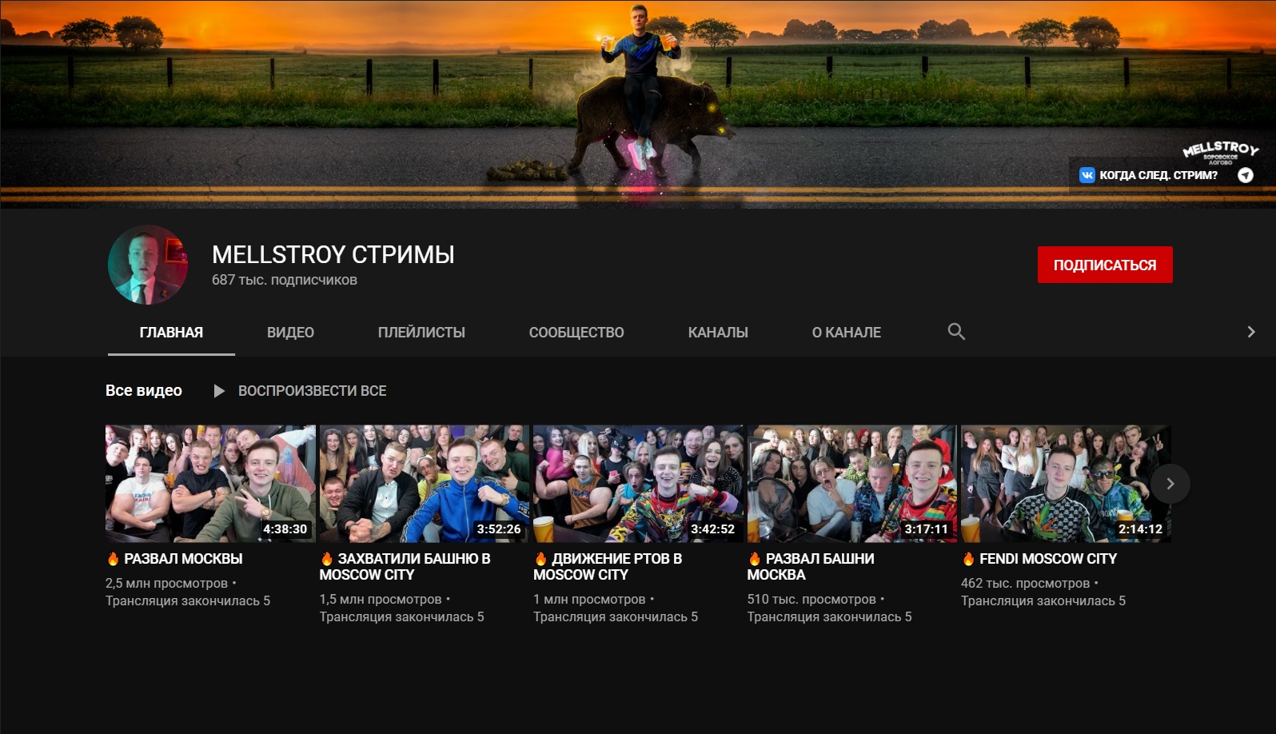Image resolution: width=1276 pixels, height=734 pixels.
Task: Open the РАЗВАЛ МОСКВЫ video thumbnail
Action: pos(210,484)
